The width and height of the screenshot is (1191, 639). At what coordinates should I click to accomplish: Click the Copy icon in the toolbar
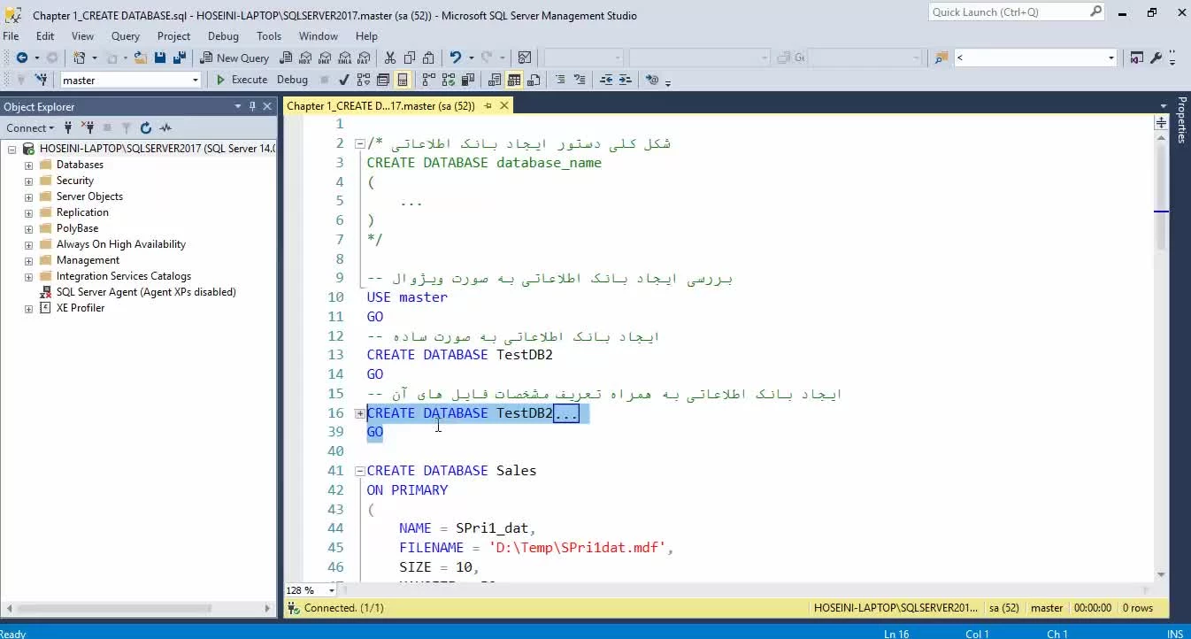[x=410, y=58]
